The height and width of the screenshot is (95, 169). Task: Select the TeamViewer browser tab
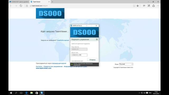tap(40, 2)
